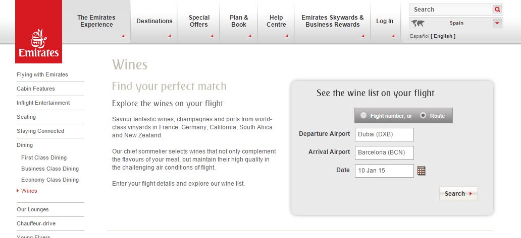The width and height of the screenshot is (521, 238).
Task: Click the wine list Search button
Action: click(x=458, y=194)
